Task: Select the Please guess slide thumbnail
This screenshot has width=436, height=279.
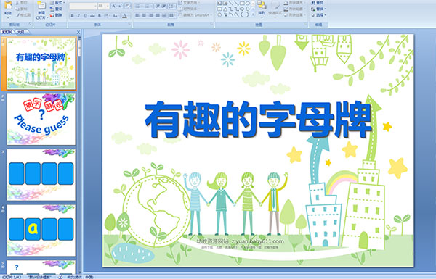Action: pyautogui.click(x=41, y=120)
